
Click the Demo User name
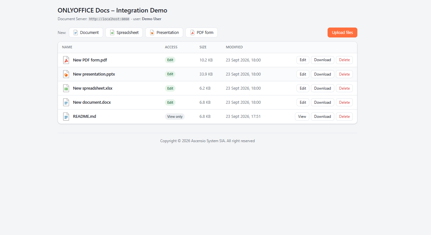(151, 19)
